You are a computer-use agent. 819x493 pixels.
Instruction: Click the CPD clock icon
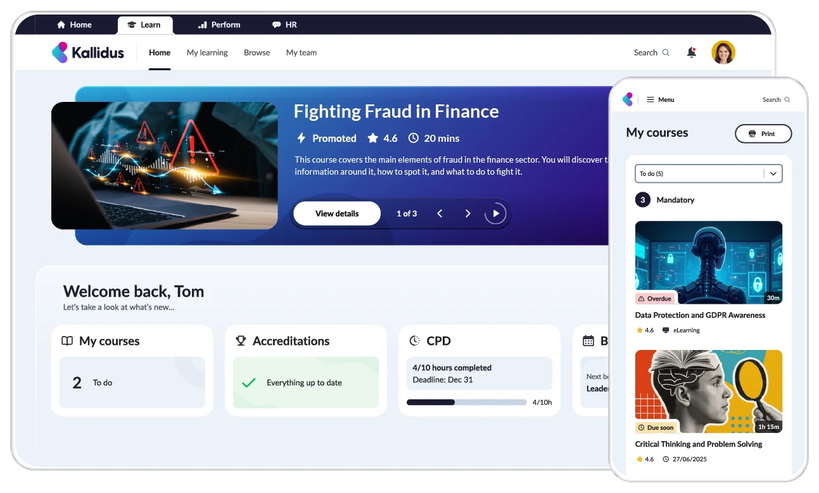click(414, 340)
